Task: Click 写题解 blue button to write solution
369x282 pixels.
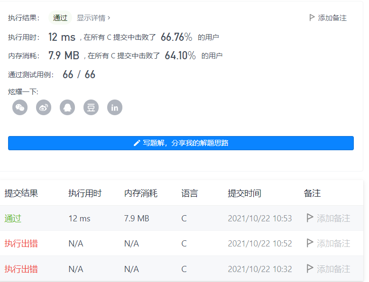Action: pyautogui.click(x=181, y=143)
